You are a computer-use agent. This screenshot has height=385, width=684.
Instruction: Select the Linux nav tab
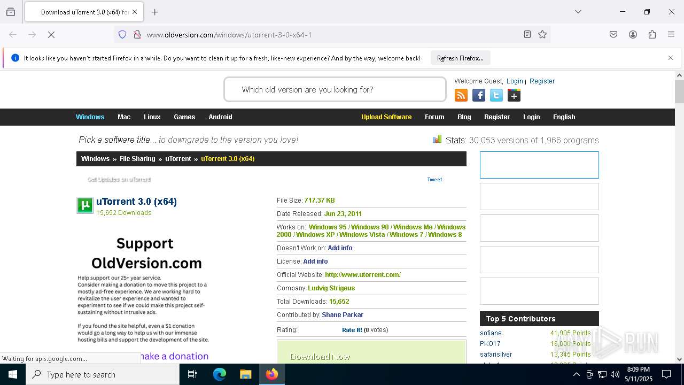[x=152, y=117]
